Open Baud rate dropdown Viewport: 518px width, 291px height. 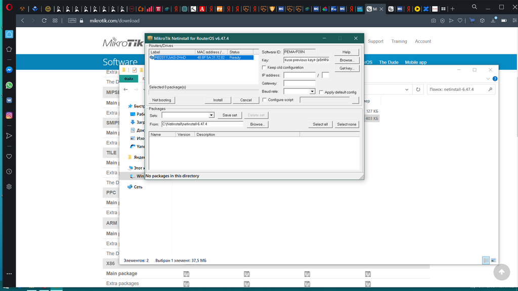click(312, 91)
